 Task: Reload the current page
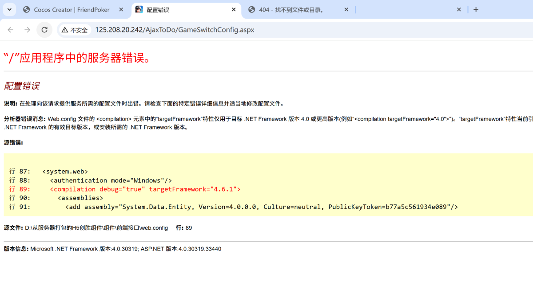[x=44, y=30]
